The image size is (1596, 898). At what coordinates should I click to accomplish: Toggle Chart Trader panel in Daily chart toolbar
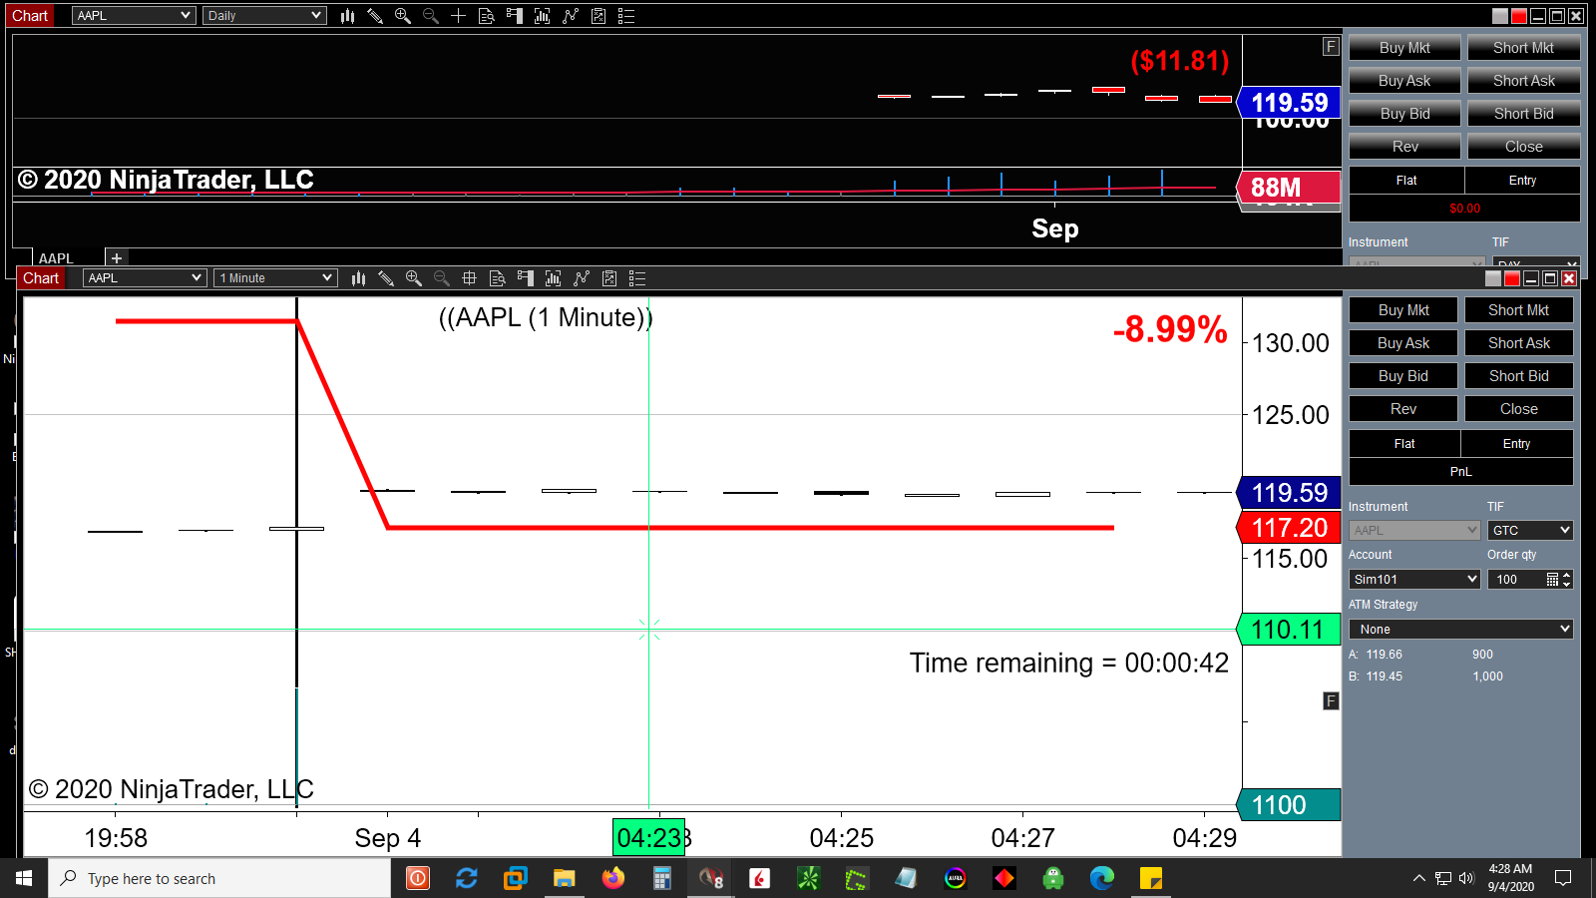click(515, 16)
